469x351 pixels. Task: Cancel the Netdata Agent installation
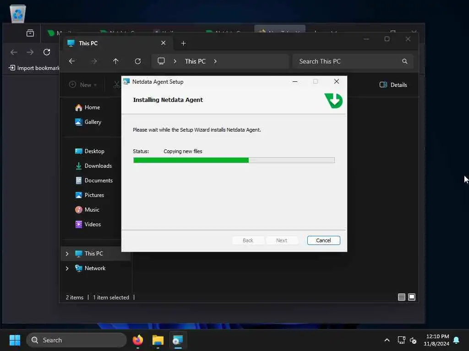[323, 240]
